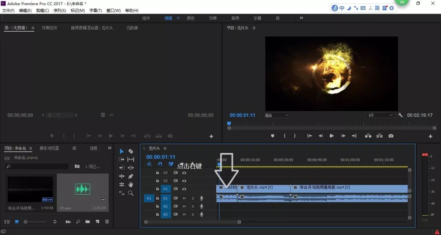Open the Editing workspace menu icon
This screenshot has width=441, height=235.
[x=178, y=18]
